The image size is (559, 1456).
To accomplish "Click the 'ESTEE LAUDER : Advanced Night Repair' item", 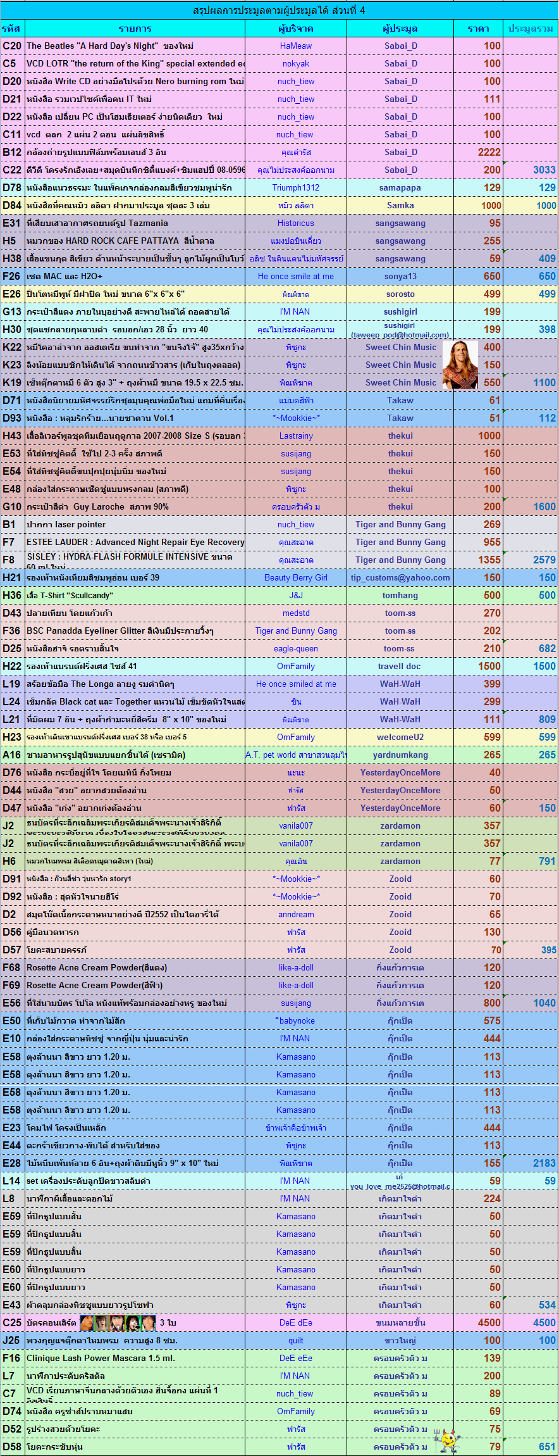I will pyautogui.click(x=135, y=542).
